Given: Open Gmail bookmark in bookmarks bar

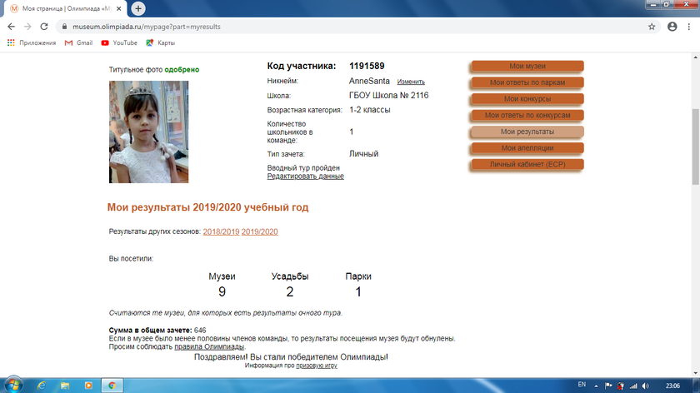Looking at the screenshot, I should coord(78,42).
